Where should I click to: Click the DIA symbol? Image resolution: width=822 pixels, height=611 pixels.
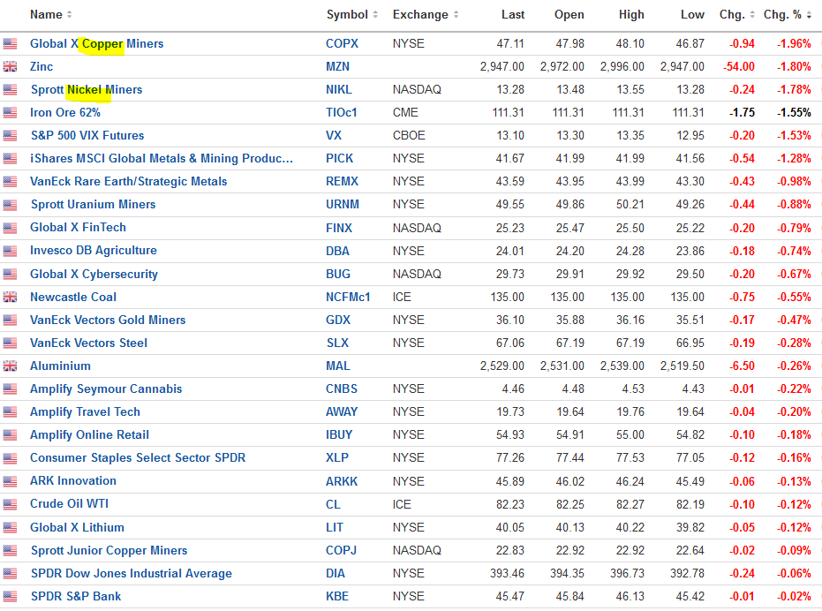(x=336, y=573)
